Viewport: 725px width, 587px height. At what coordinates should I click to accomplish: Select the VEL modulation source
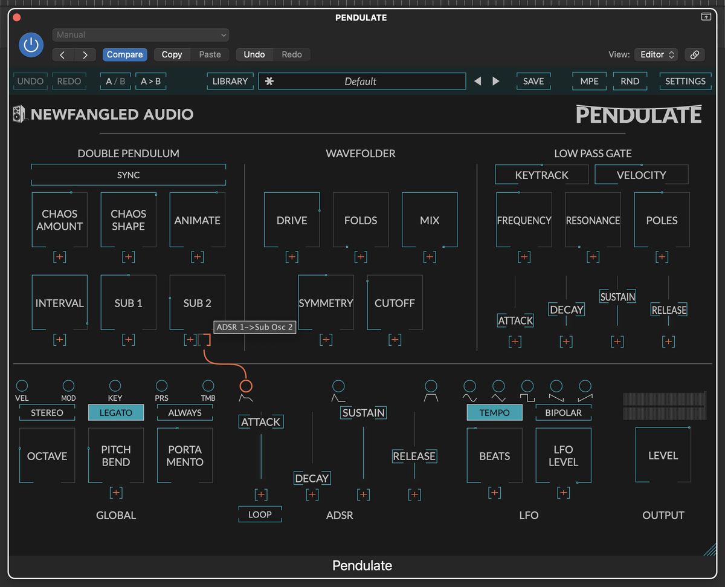point(22,386)
